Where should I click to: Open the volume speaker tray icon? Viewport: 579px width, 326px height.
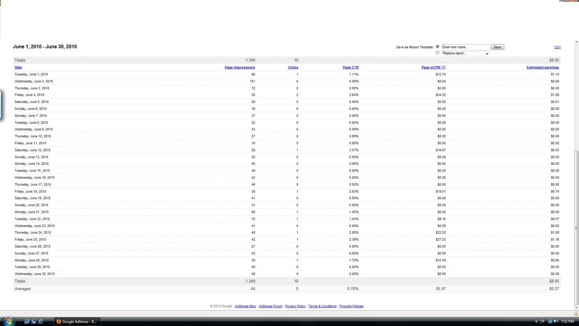tap(556, 322)
